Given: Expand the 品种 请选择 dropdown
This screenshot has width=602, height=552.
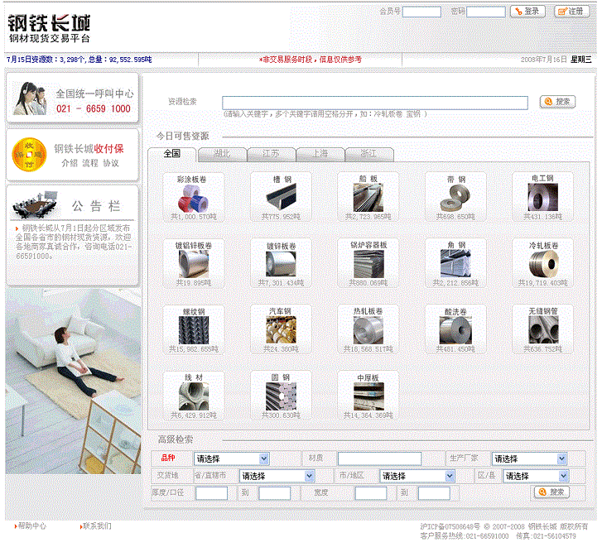Looking at the screenshot, I should point(232,458).
